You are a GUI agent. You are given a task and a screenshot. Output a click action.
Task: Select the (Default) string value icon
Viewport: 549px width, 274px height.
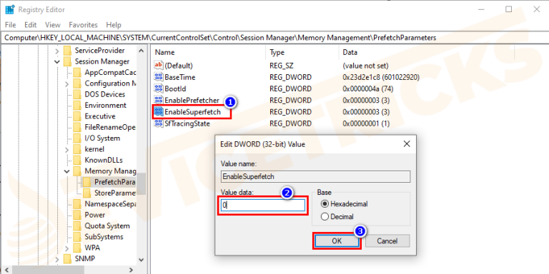tap(159, 66)
